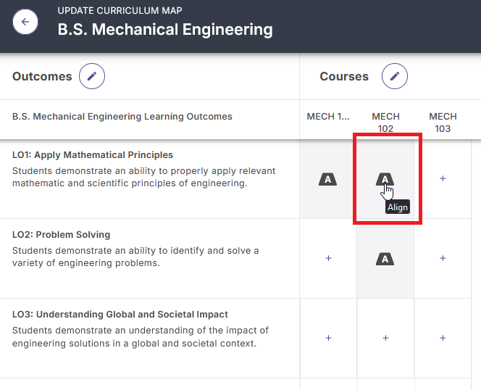Click the truncated MECH 1... column header

[x=328, y=117]
